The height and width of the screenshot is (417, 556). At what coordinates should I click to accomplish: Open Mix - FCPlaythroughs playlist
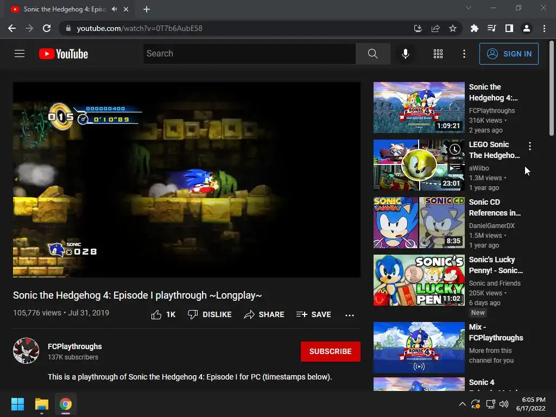419,347
